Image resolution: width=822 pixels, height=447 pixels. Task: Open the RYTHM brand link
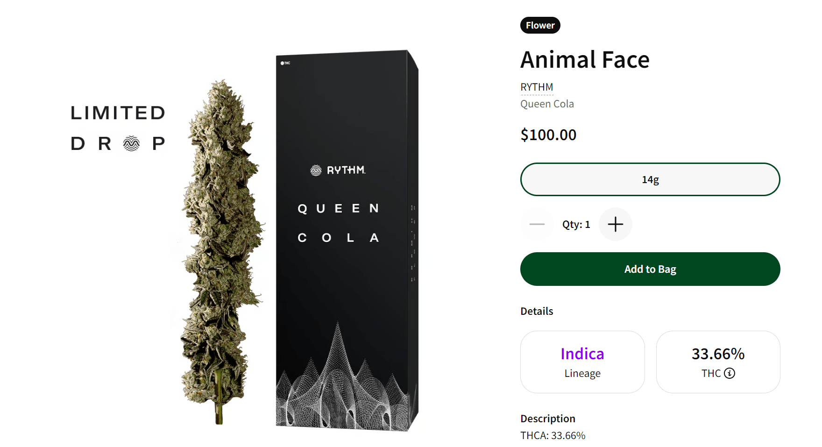(537, 87)
